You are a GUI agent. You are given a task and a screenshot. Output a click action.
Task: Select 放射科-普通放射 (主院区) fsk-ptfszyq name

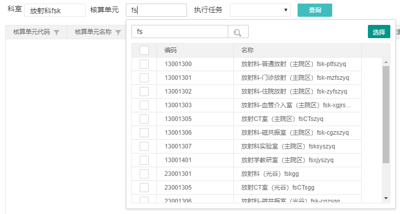tap(294, 64)
